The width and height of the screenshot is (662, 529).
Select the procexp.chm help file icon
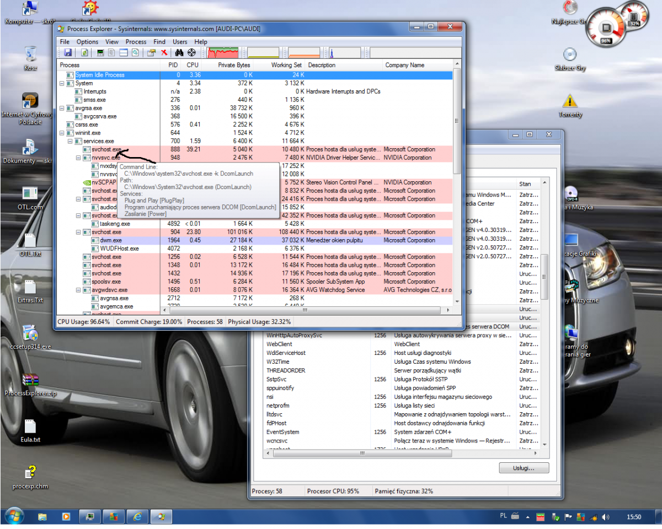click(30, 478)
